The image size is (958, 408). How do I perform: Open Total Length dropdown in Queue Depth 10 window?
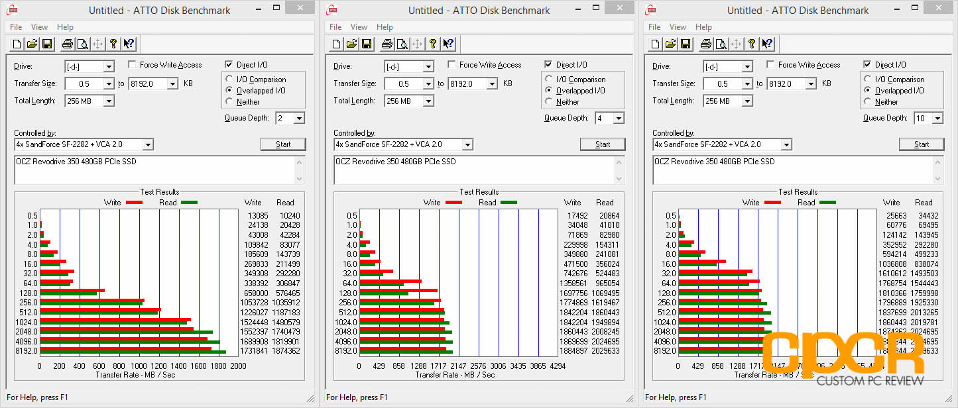(x=728, y=101)
